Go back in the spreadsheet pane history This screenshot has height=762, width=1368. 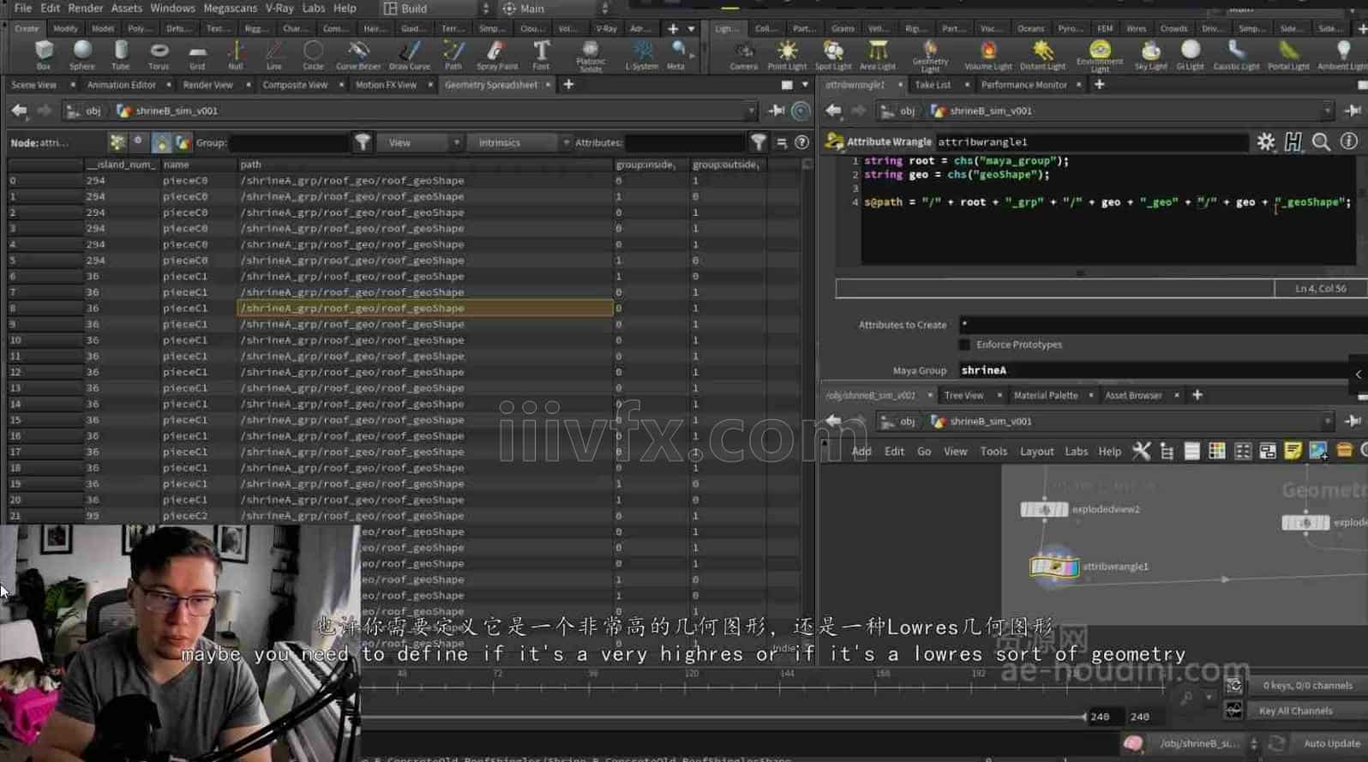click(x=19, y=111)
